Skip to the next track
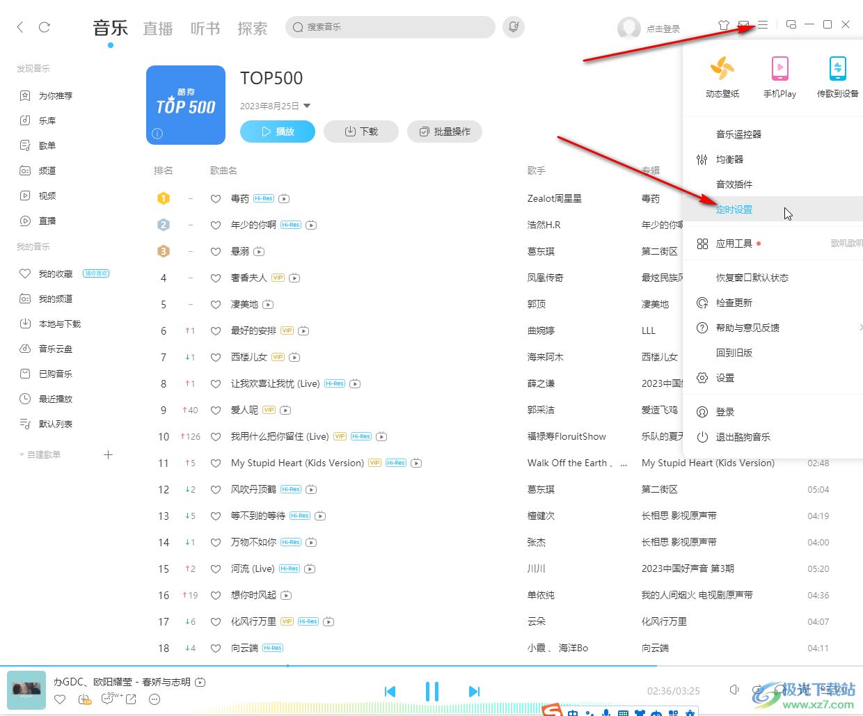This screenshot has width=863, height=716. (474, 692)
